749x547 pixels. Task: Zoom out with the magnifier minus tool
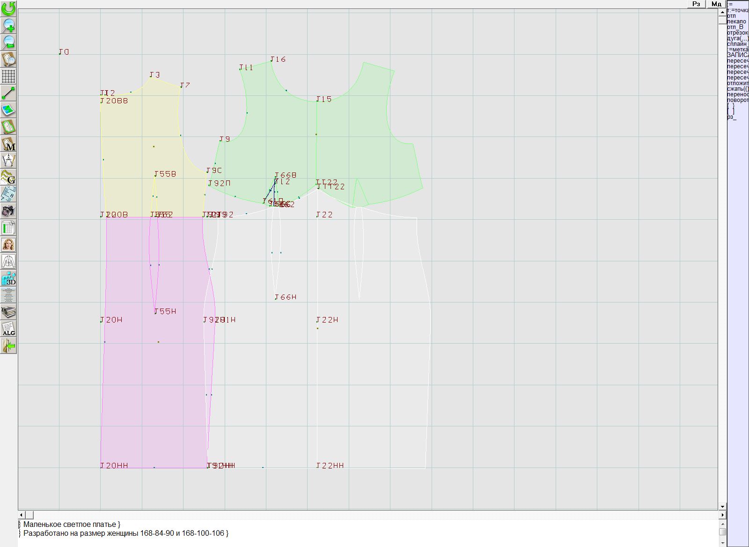coord(8,43)
